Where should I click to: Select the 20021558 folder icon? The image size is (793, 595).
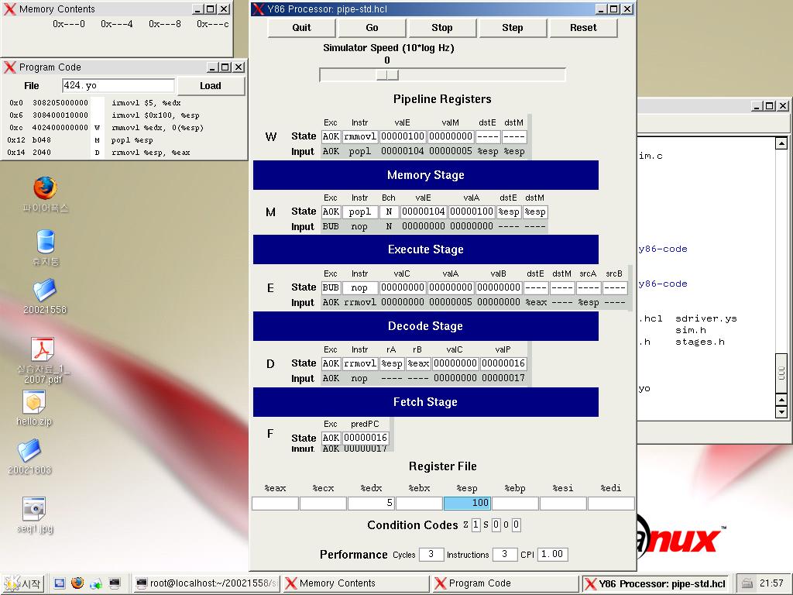(x=44, y=291)
